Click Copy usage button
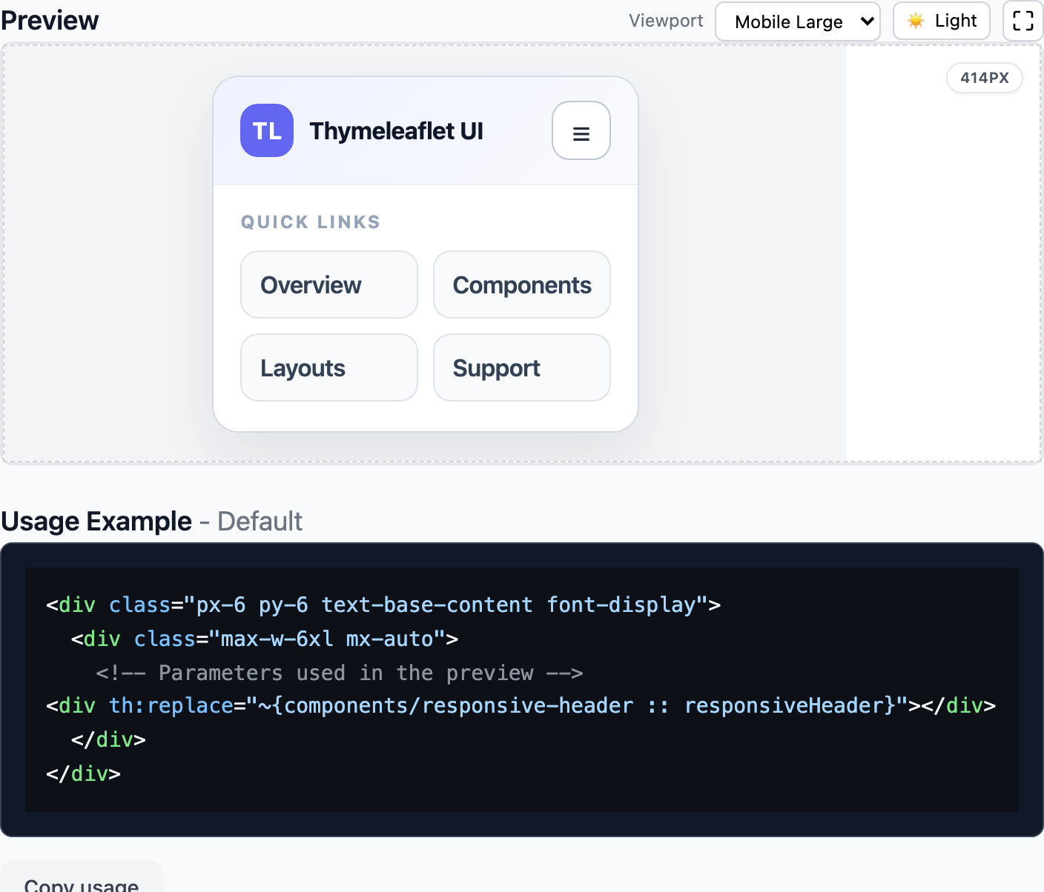The width and height of the screenshot is (1044, 892). (82, 883)
